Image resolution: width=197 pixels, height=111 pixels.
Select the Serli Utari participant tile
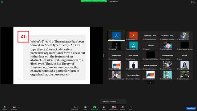click(x=185, y=36)
